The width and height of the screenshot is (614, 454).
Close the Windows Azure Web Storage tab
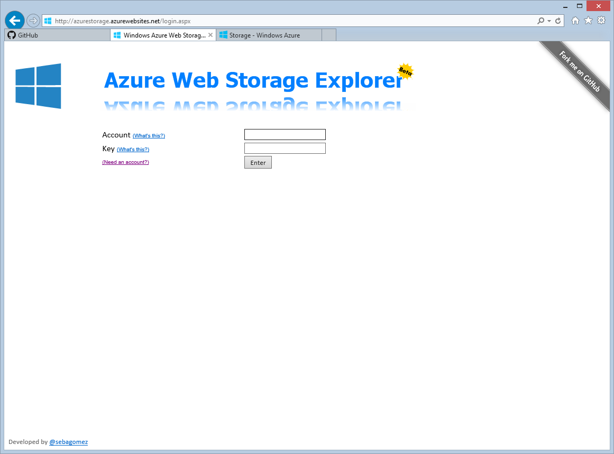210,35
